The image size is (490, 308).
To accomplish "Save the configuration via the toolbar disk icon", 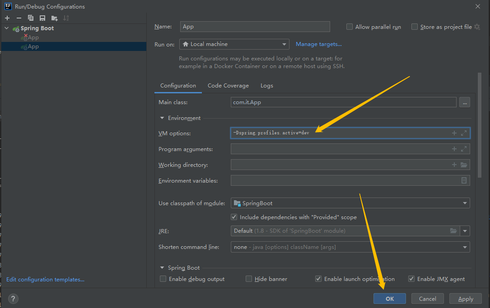I will 42,18.
